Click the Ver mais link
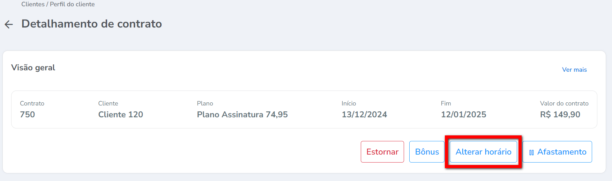This screenshot has height=181, width=612. 574,70
